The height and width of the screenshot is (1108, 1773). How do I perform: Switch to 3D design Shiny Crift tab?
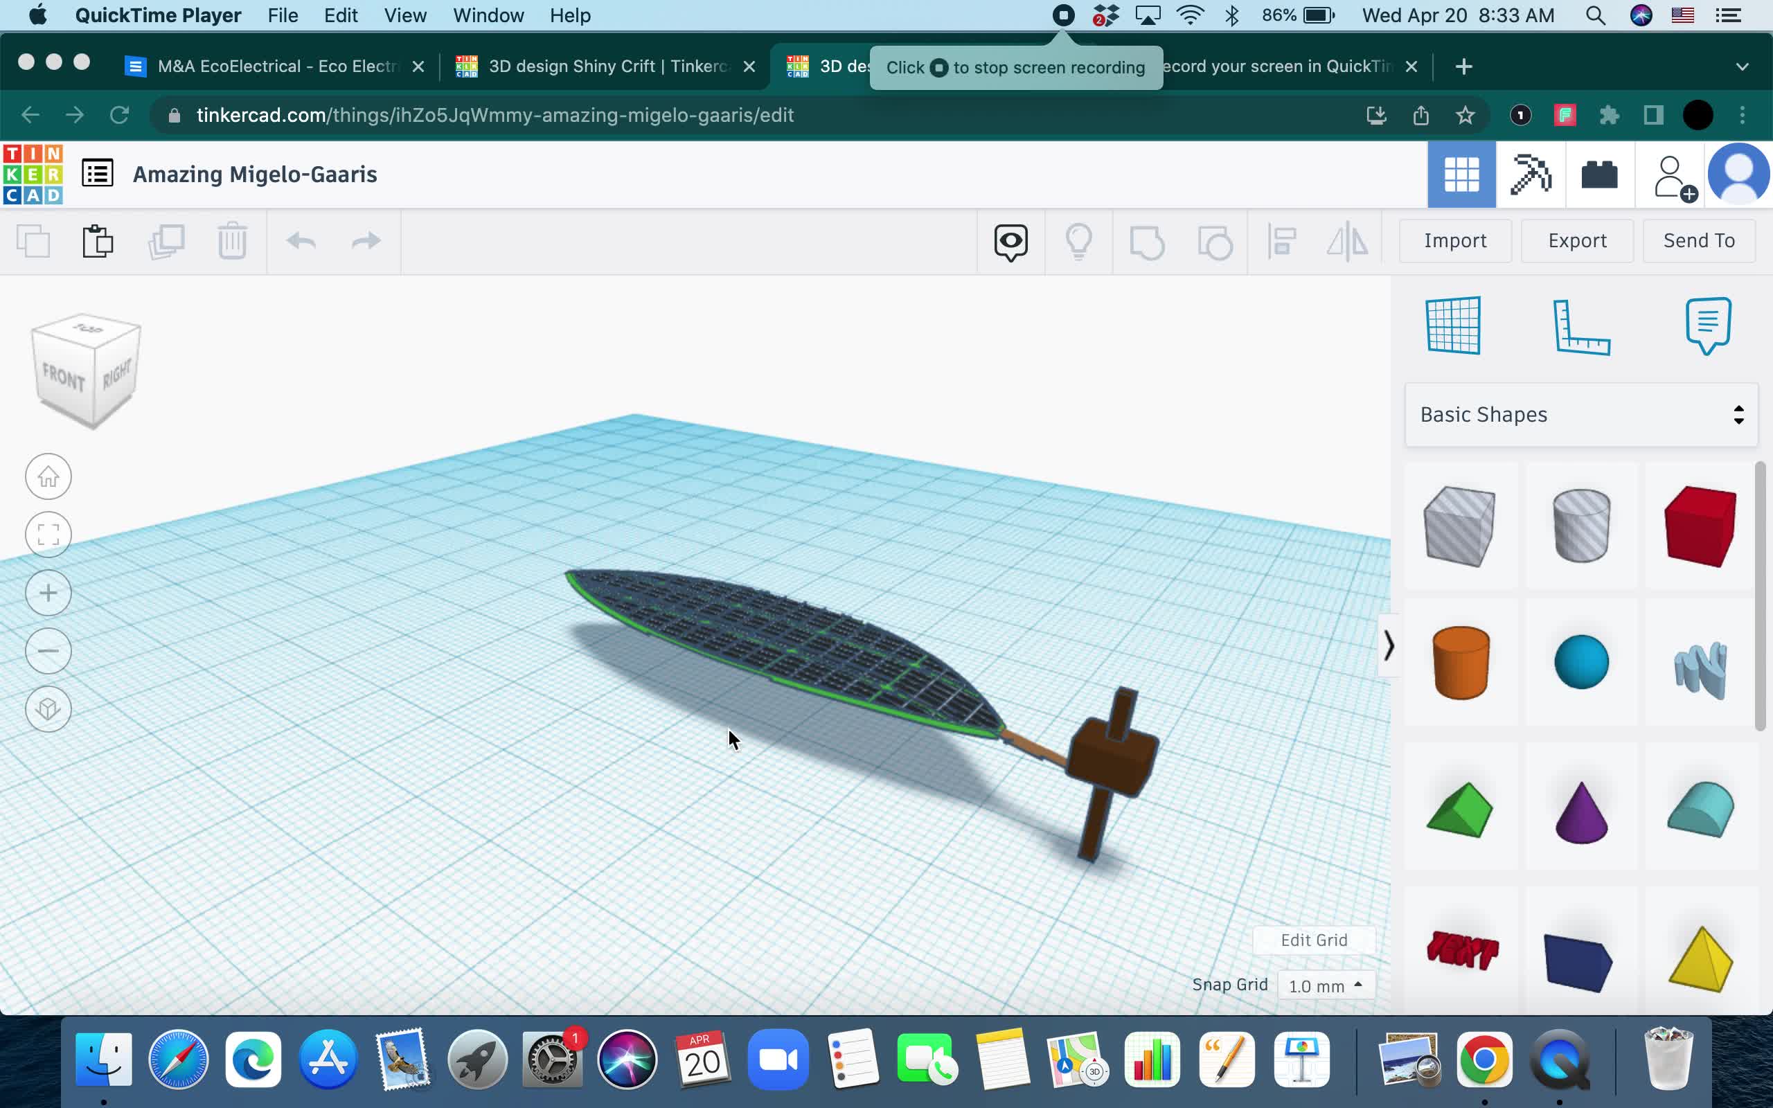[x=605, y=66]
